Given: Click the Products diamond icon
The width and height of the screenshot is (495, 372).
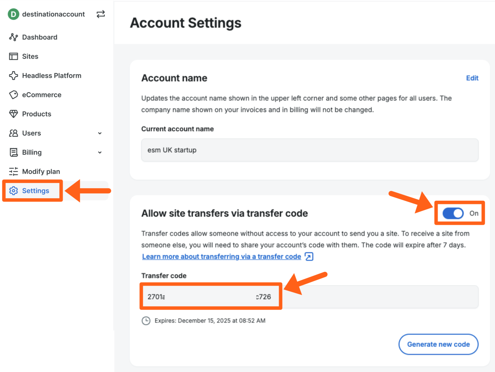Looking at the screenshot, I should 13,114.
